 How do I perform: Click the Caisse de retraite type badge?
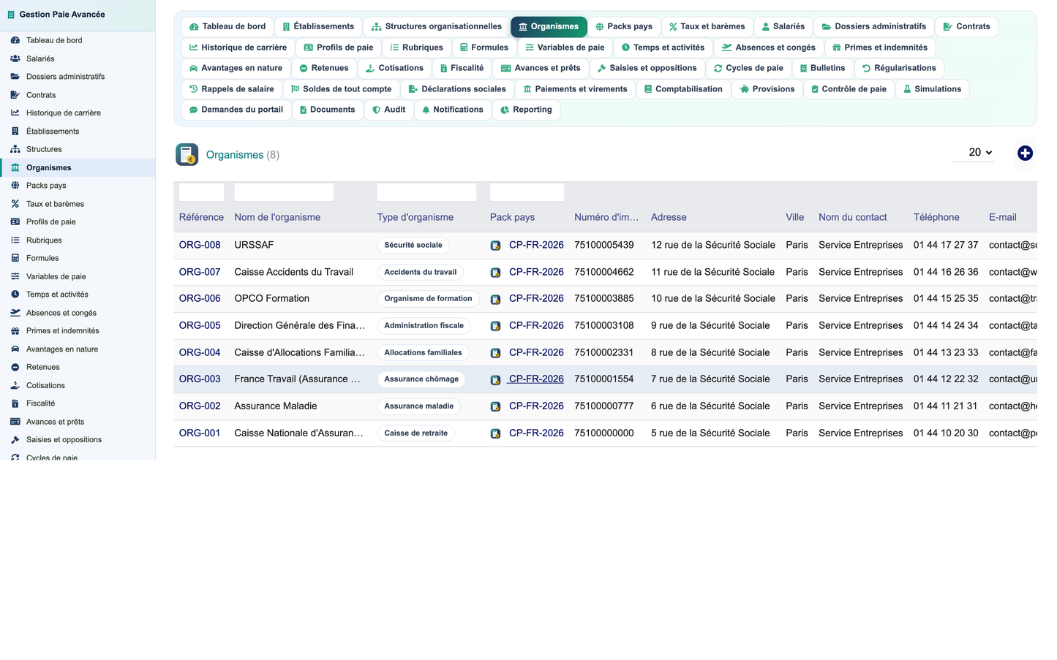[416, 433]
